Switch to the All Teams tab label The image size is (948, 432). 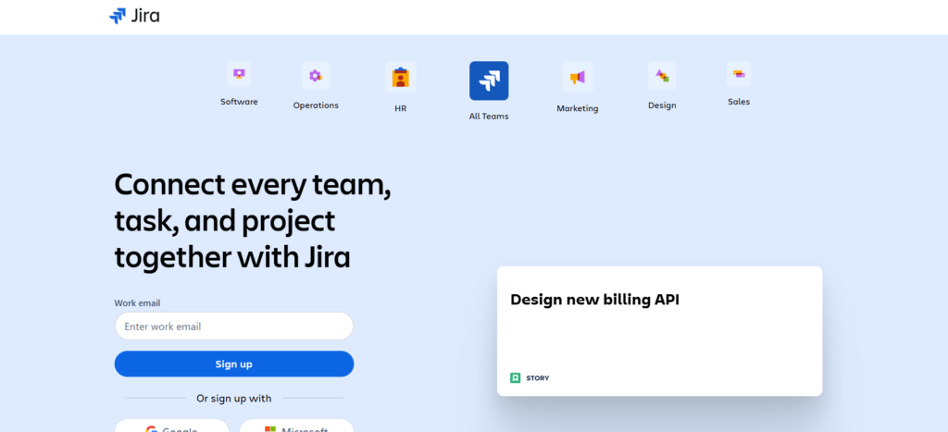tap(489, 116)
